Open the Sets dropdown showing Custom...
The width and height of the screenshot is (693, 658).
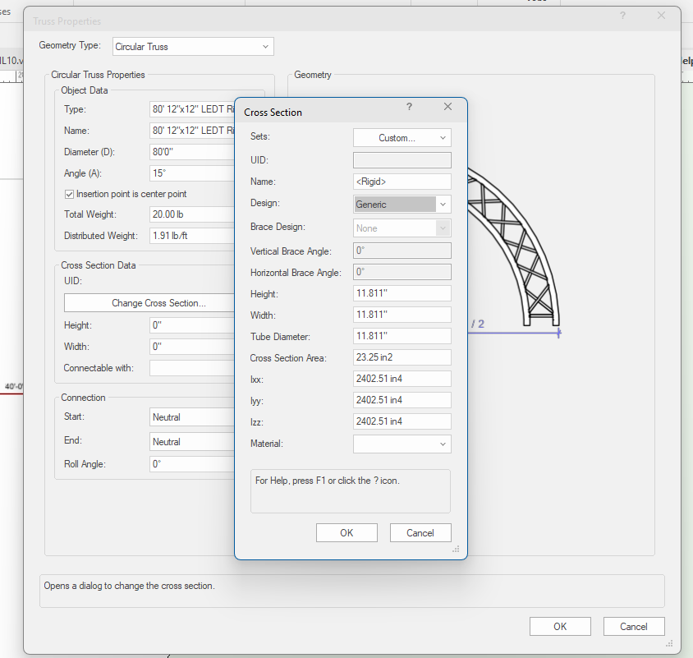pos(402,138)
